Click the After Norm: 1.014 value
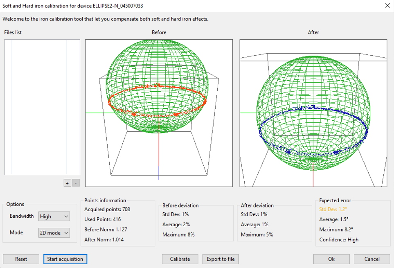The image size is (394, 268). click(104, 240)
